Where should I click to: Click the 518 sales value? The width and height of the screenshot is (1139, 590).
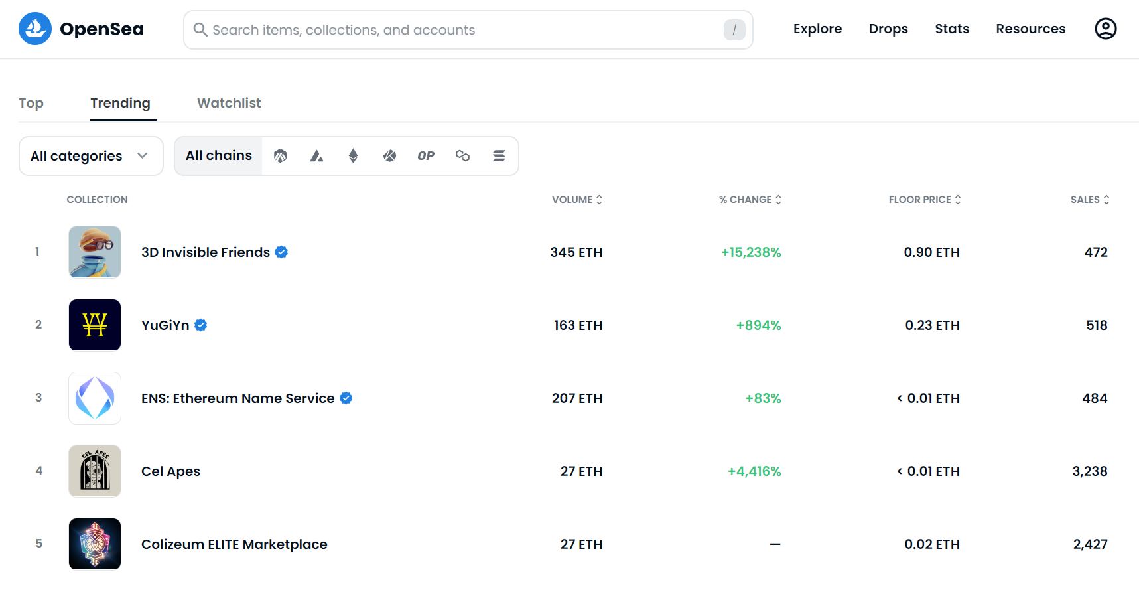tap(1097, 325)
